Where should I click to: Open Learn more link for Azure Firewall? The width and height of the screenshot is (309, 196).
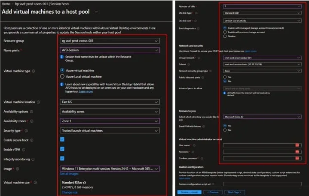(251, 51)
